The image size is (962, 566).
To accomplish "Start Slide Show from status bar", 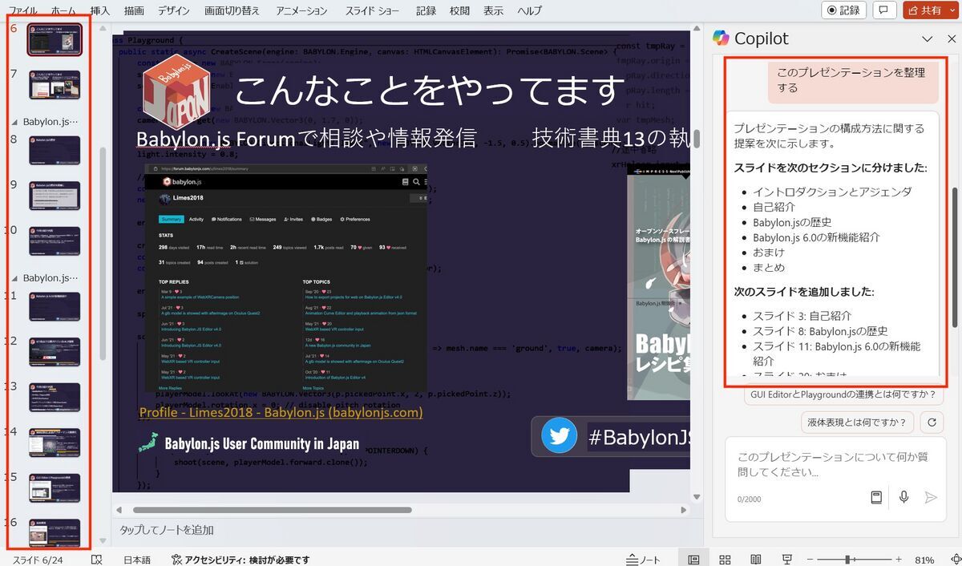I will tap(786, 560).
